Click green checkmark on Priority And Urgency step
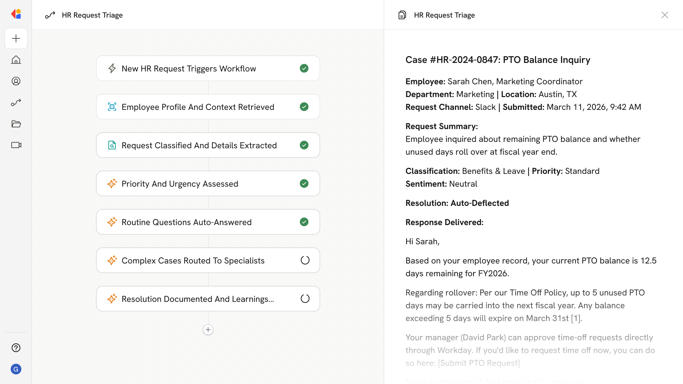Image resolution: width=683 pixels, height=384 pixels. 304,183
